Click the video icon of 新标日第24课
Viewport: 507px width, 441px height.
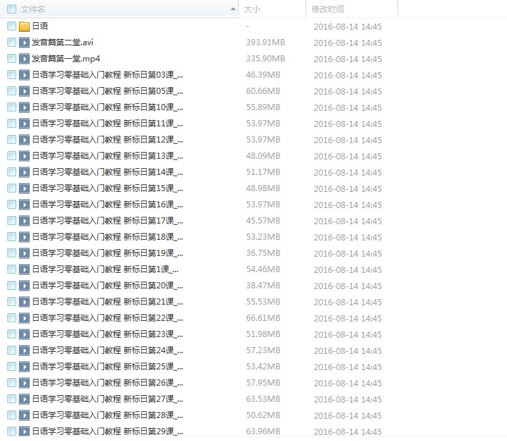(24, 351)
